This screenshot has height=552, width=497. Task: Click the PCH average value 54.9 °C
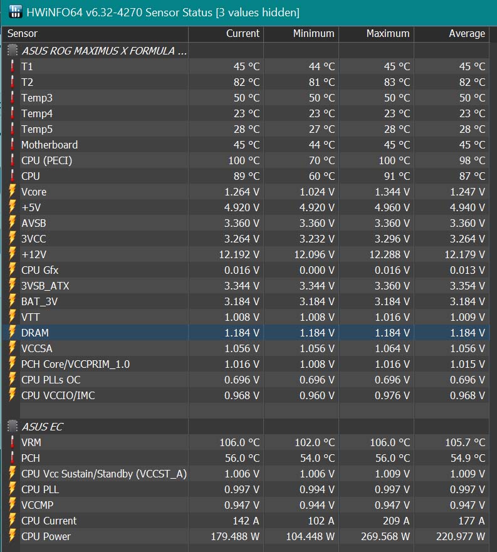click(x=468, y=458)
